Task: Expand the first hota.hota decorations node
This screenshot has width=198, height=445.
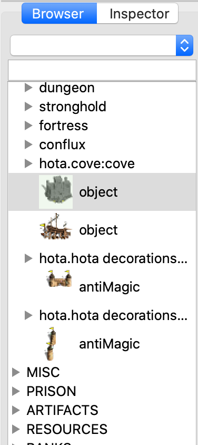Action: point(28,258)
